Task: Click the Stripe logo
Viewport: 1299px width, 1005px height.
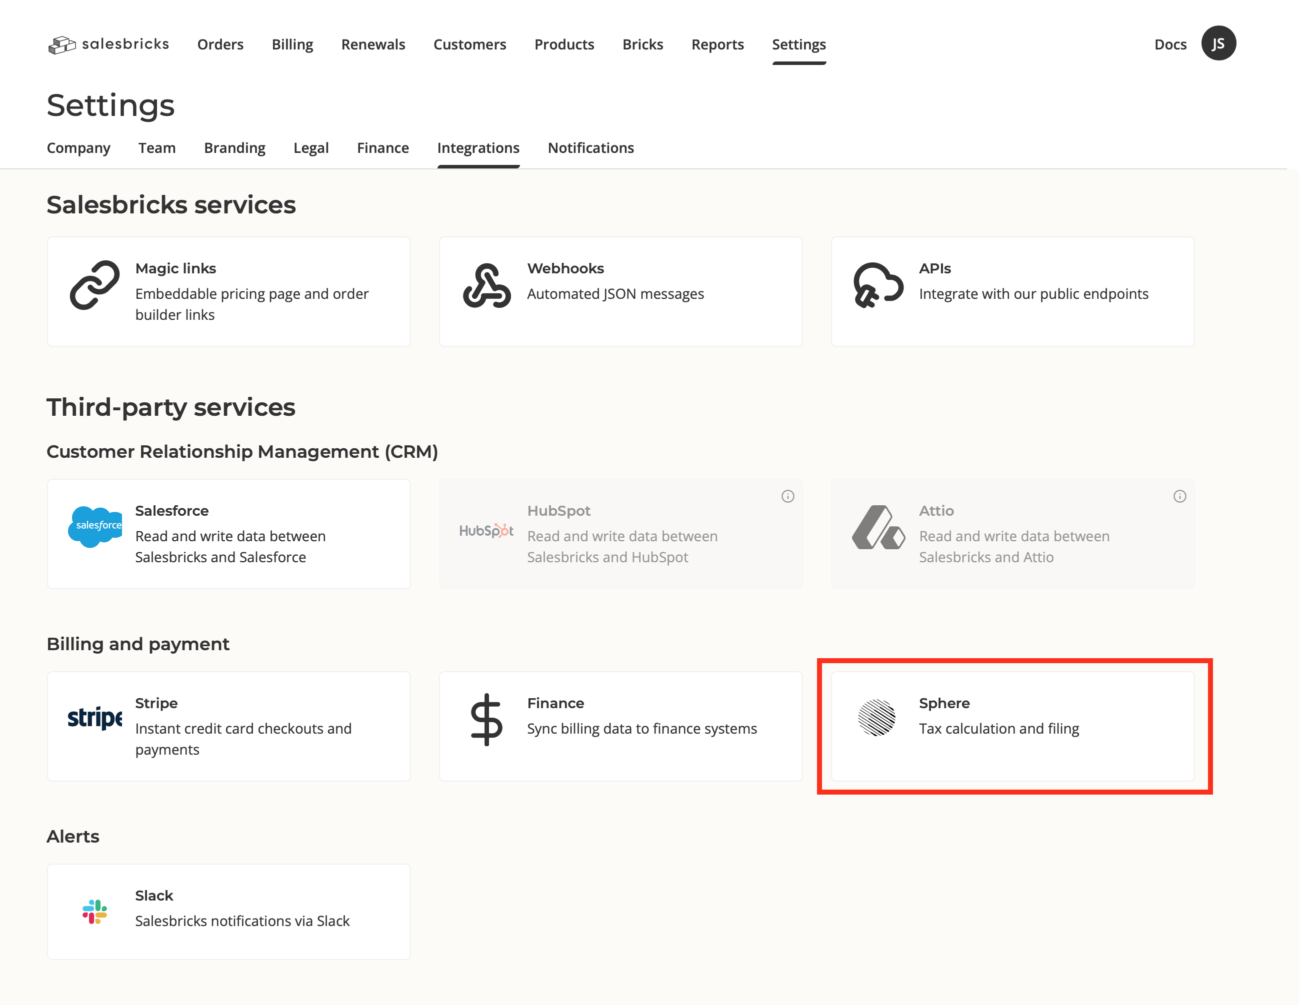Action: point(95,718)
